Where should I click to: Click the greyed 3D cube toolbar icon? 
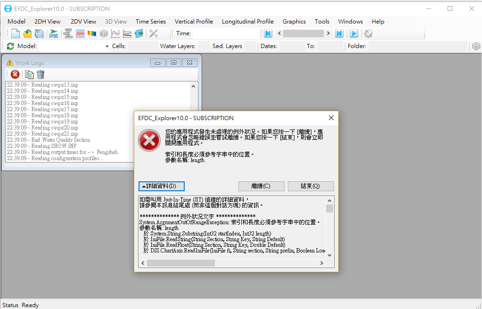pyautogui.click(x=104, y=33)
